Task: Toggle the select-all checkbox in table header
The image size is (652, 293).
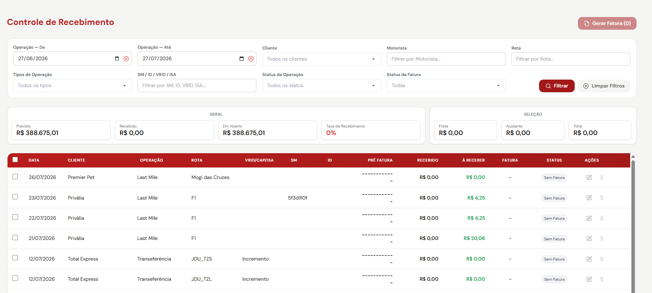Action: 15,160
